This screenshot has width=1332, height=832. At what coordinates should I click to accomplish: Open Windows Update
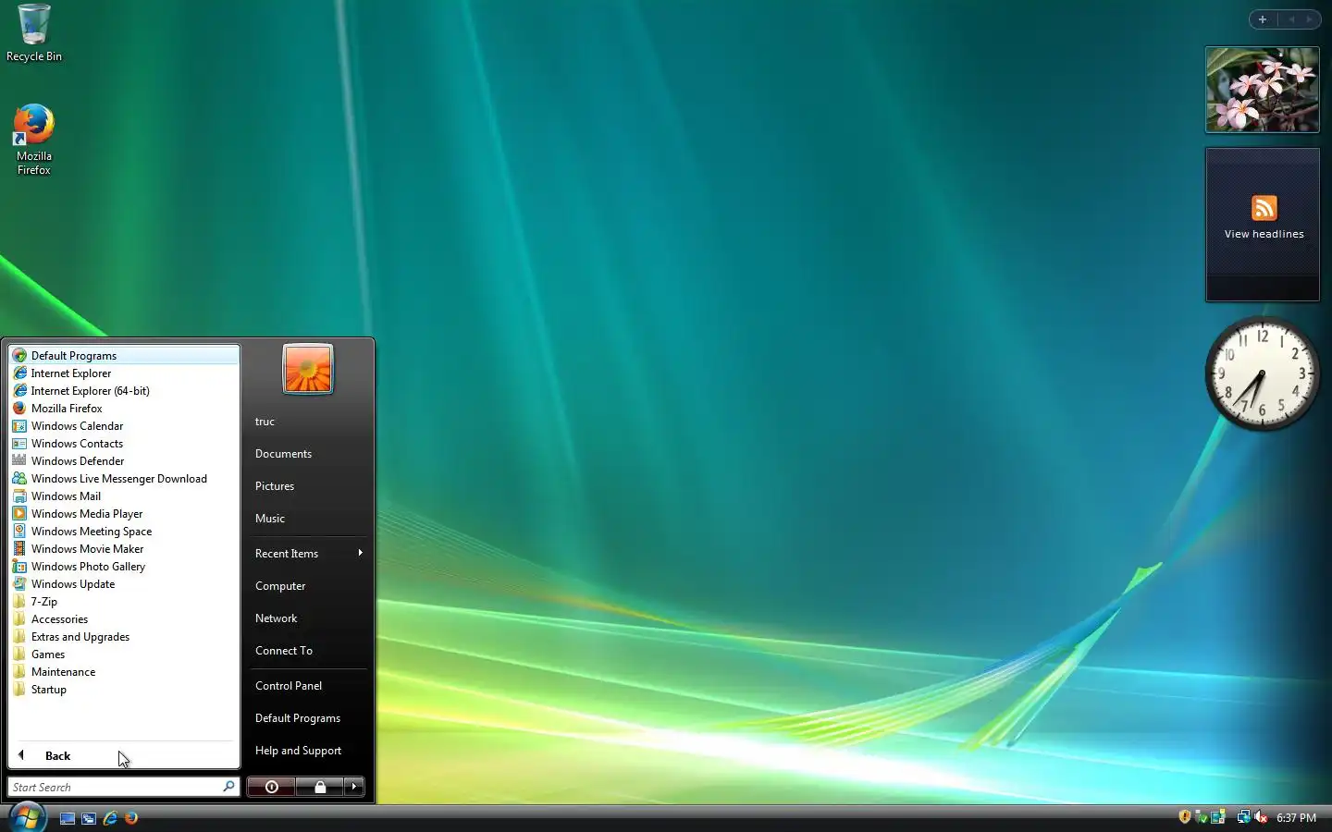pyautogui.click(x=124, y=583)
